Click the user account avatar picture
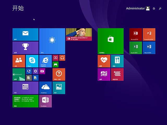 [148, 8]
